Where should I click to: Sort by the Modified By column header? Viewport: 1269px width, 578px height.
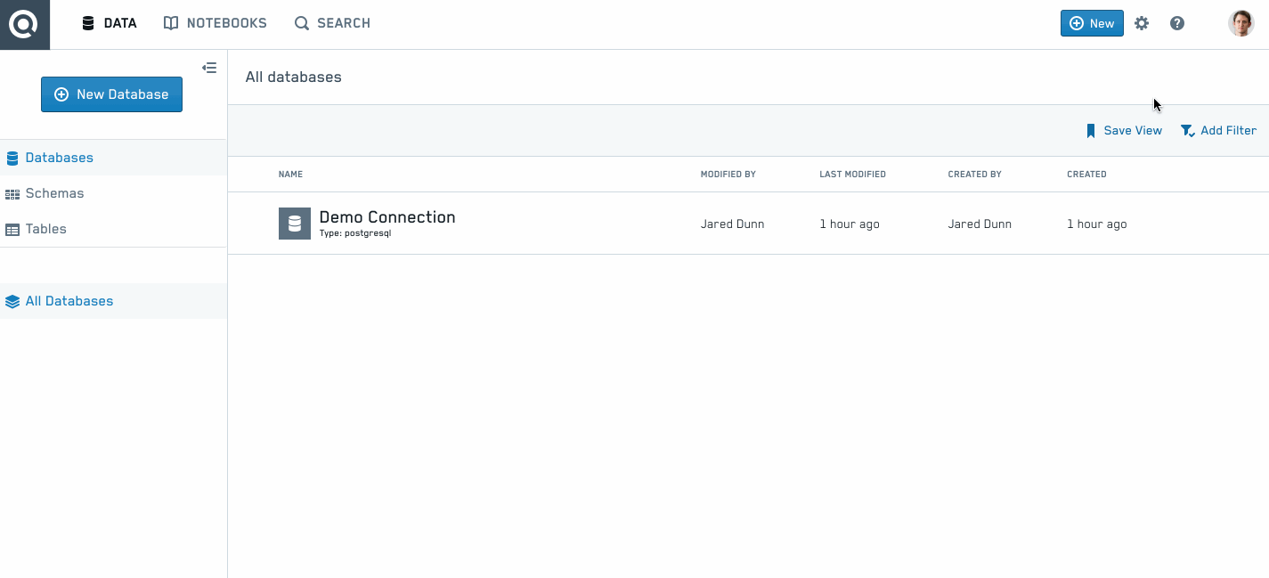[728, 175]
